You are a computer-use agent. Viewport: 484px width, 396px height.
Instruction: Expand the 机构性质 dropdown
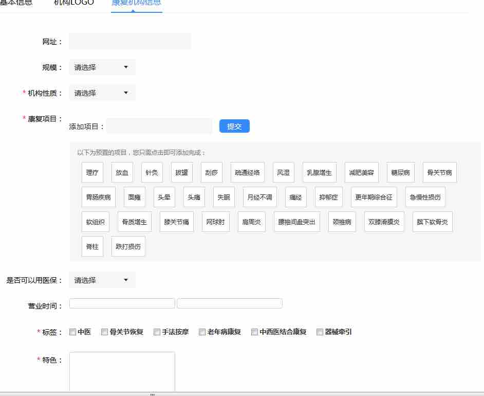(x=102, y=93)
